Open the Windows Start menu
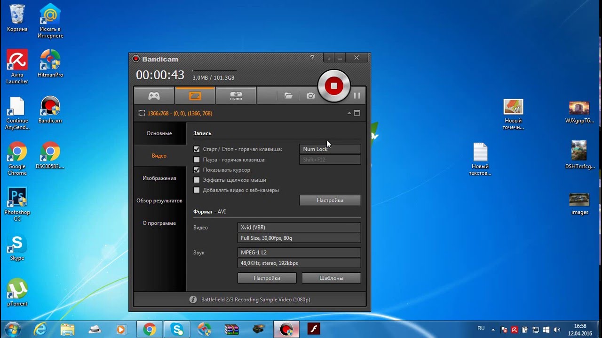Screen dimensions: 602x338 pyautogui.click(x=13, y=329)
